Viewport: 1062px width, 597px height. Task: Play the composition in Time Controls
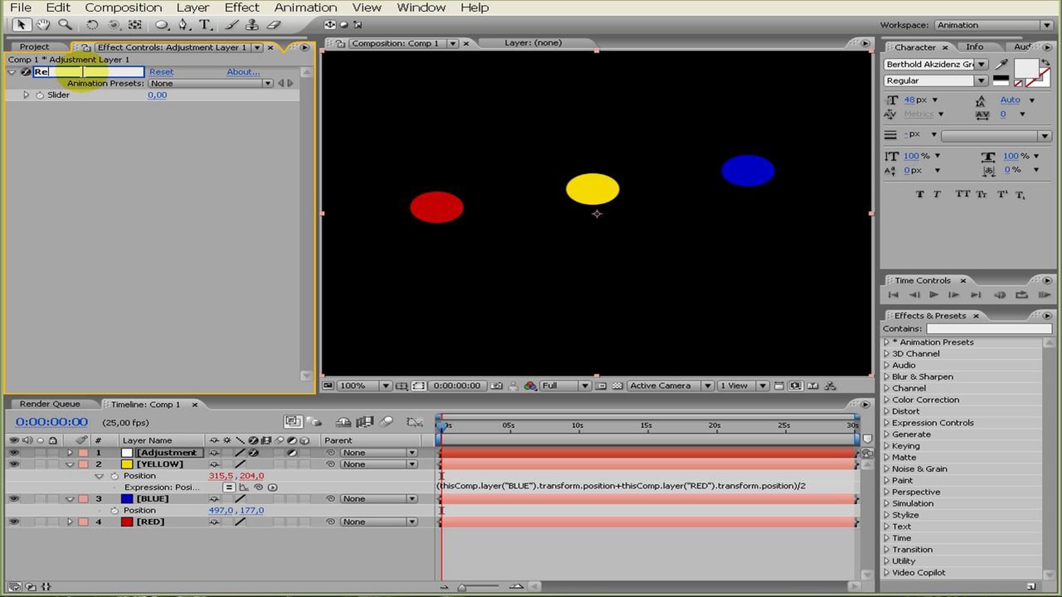(x=934, y=295)
